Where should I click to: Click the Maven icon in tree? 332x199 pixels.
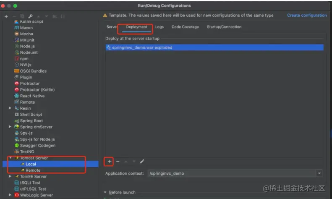click(17, 28)
